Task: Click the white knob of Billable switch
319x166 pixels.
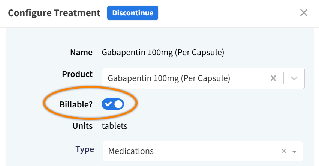Action: click(118, 104)
